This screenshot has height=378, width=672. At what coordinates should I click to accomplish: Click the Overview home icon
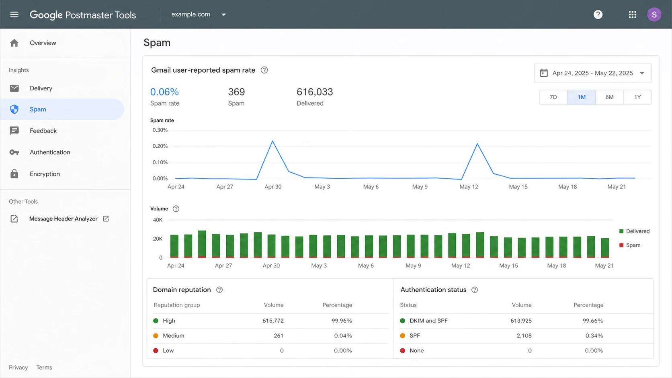14,43
